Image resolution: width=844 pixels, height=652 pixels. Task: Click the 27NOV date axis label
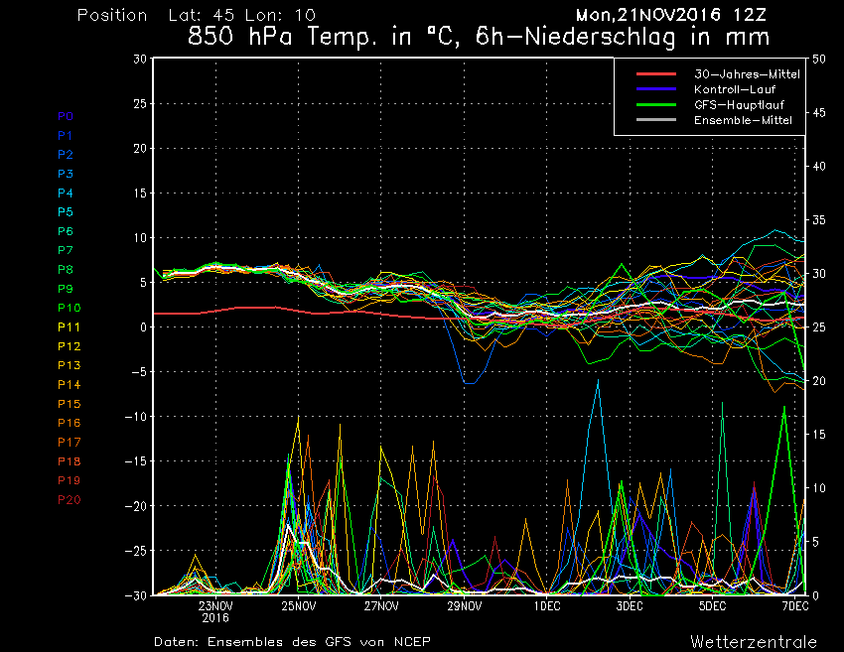(x=381, y=606)
